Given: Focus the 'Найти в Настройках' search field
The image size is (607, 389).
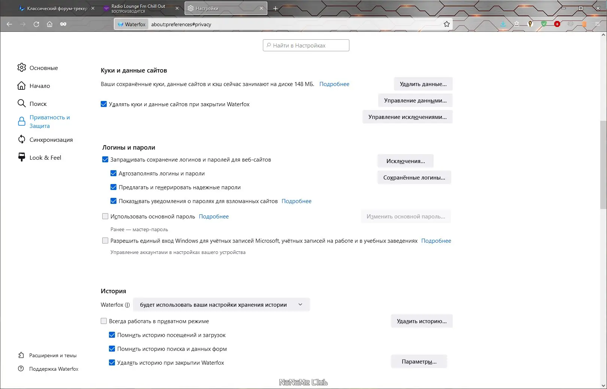Looking at the screenshot, I should [306, 46].
